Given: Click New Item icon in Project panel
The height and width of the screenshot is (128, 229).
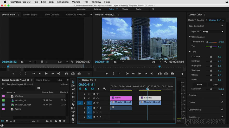Looking at the screenshot, I should (60, 121).
